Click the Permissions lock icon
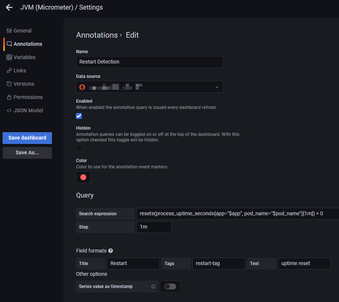339x302 pixels. (x=9, y=97)
